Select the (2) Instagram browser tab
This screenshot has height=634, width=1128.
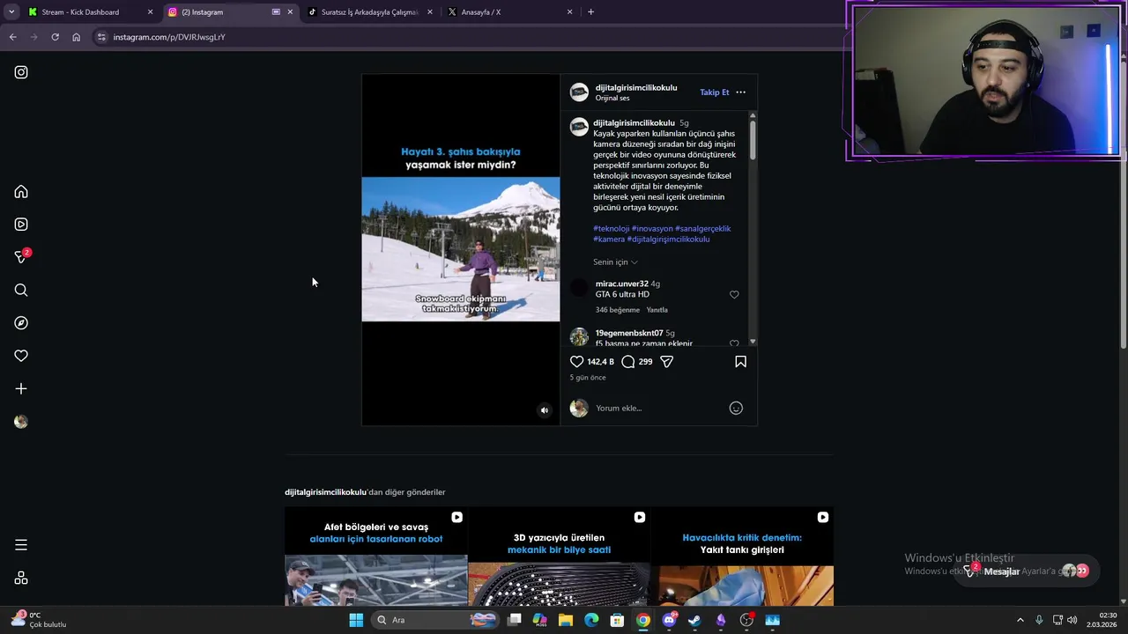(x=229, y=12)
